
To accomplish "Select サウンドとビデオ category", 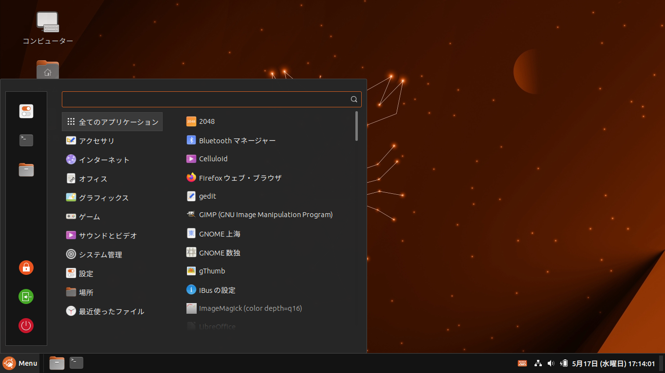I will (112, 236).
